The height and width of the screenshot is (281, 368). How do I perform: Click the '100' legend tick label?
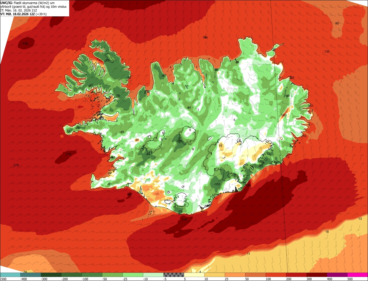pos(268,279)
